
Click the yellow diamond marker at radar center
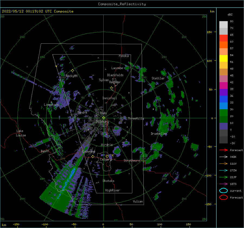(104, 118)
